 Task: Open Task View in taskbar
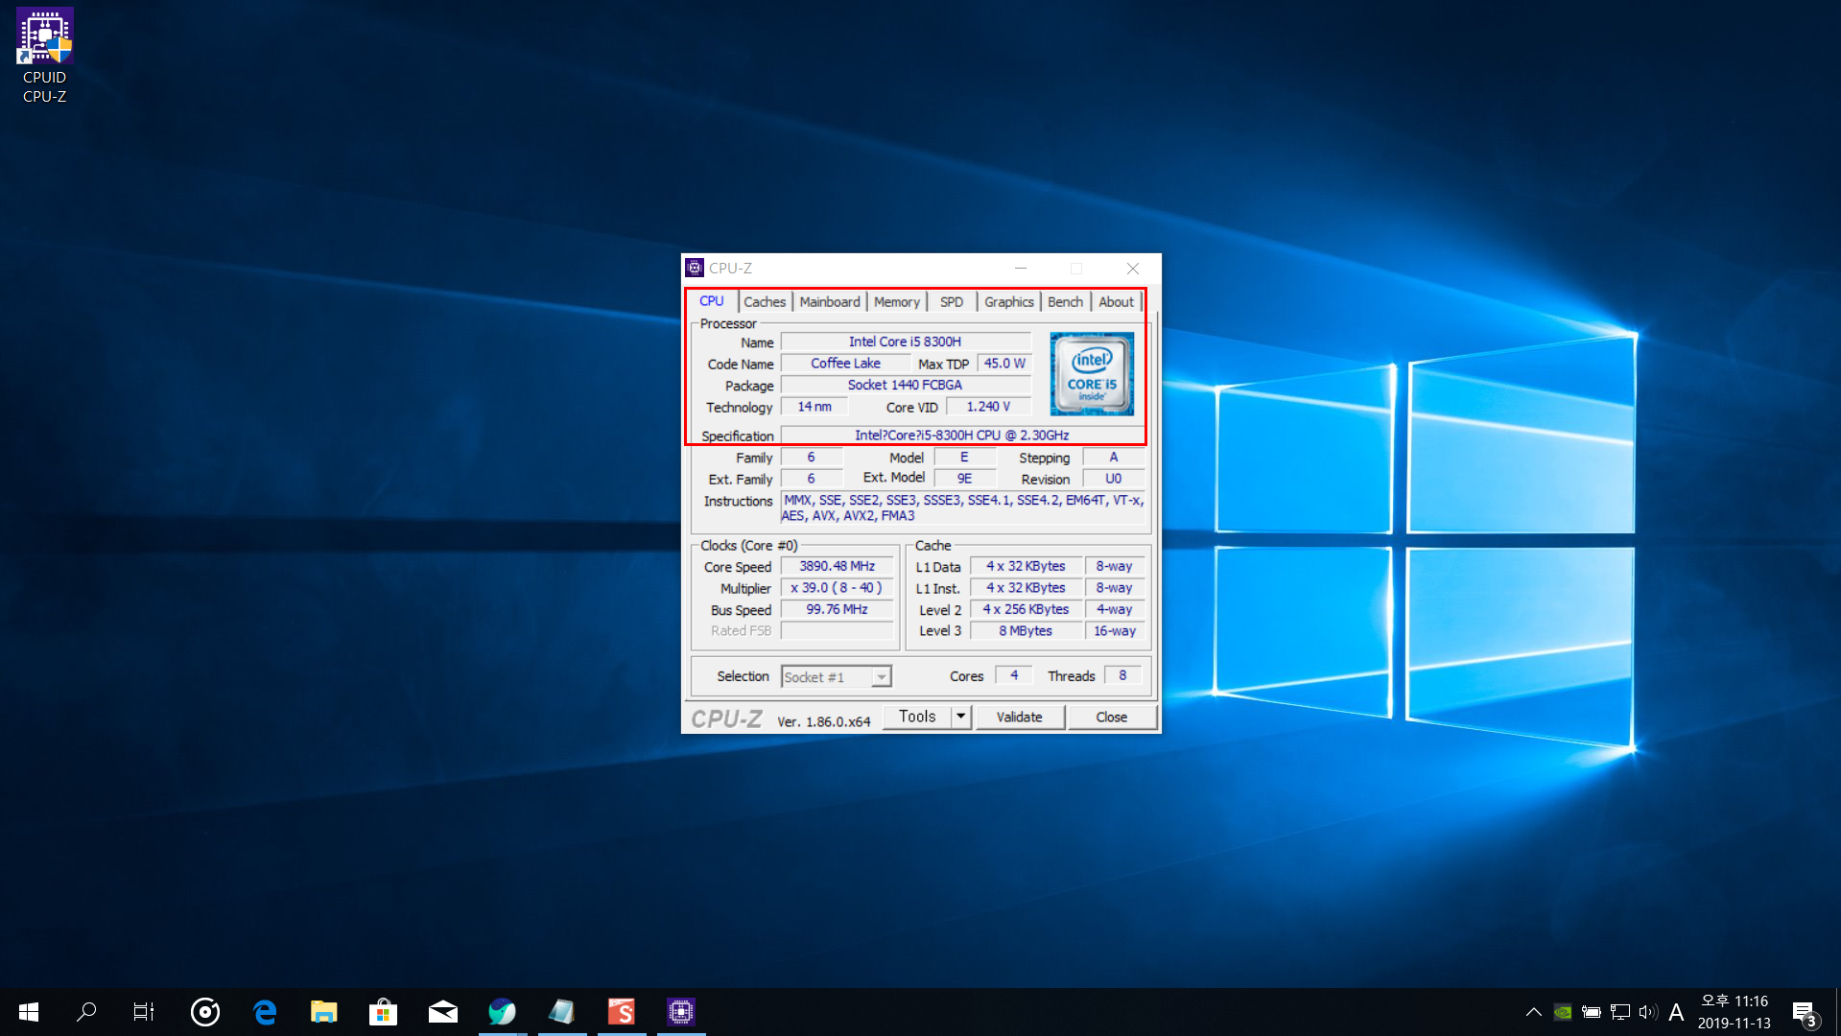click(144, 1011)
